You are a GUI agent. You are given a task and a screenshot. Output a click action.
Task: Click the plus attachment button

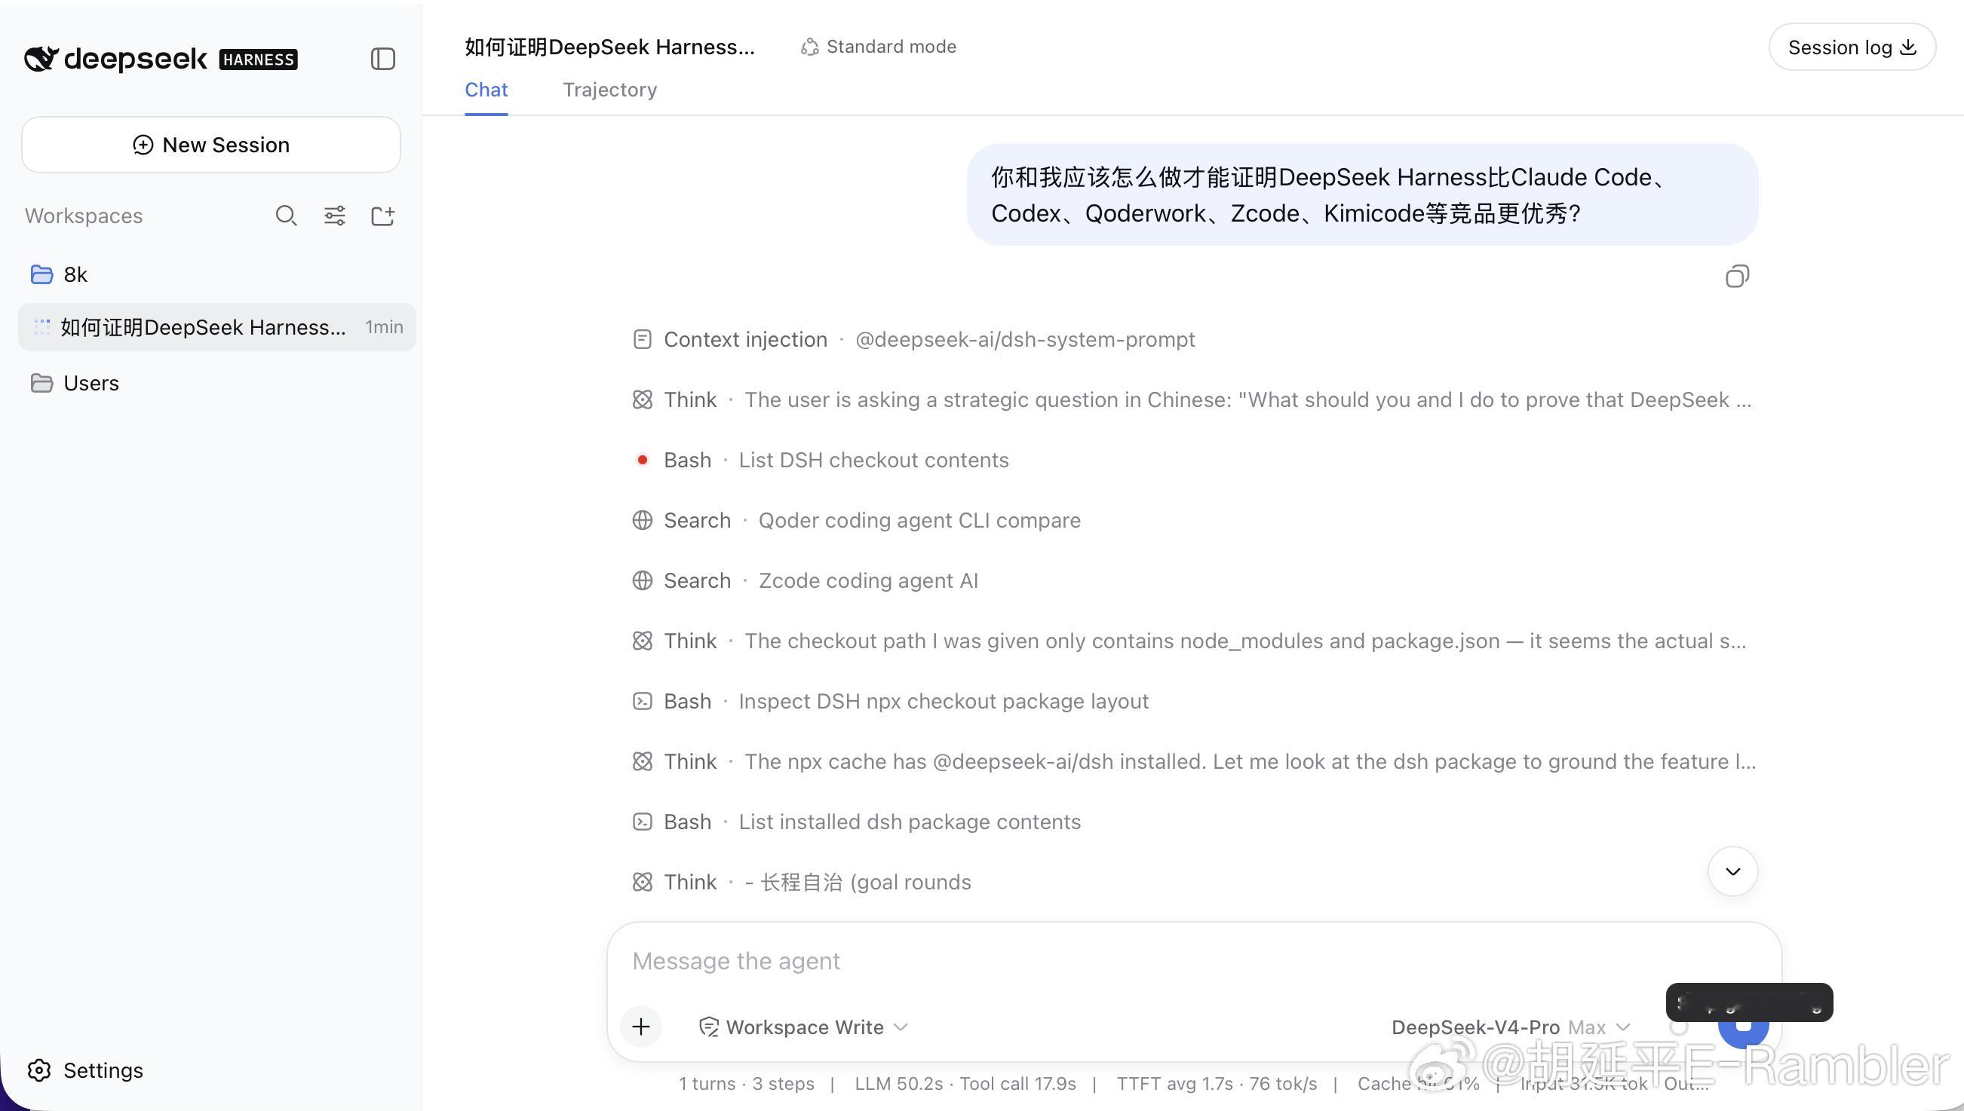pos(641,1027)
